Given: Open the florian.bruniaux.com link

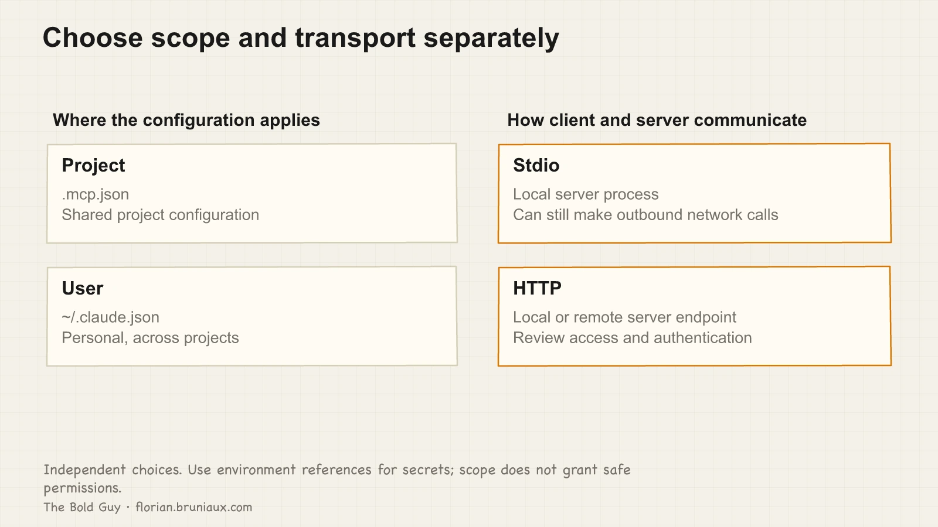Looking at the screenshot, I should (194, 507).
